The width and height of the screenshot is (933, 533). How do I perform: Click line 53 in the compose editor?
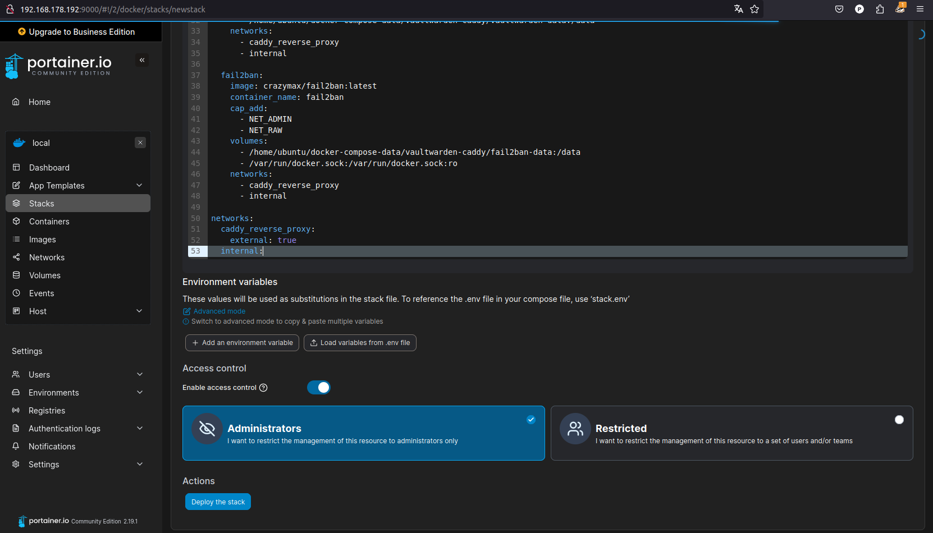(393, 251)
